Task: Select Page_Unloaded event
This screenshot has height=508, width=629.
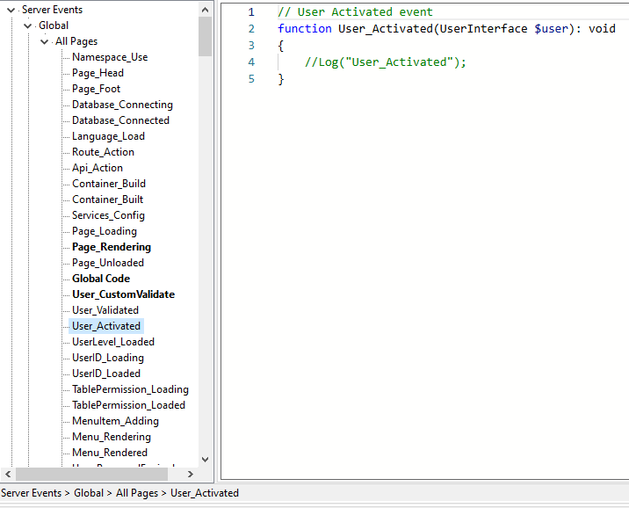Action: click(108, 263)
